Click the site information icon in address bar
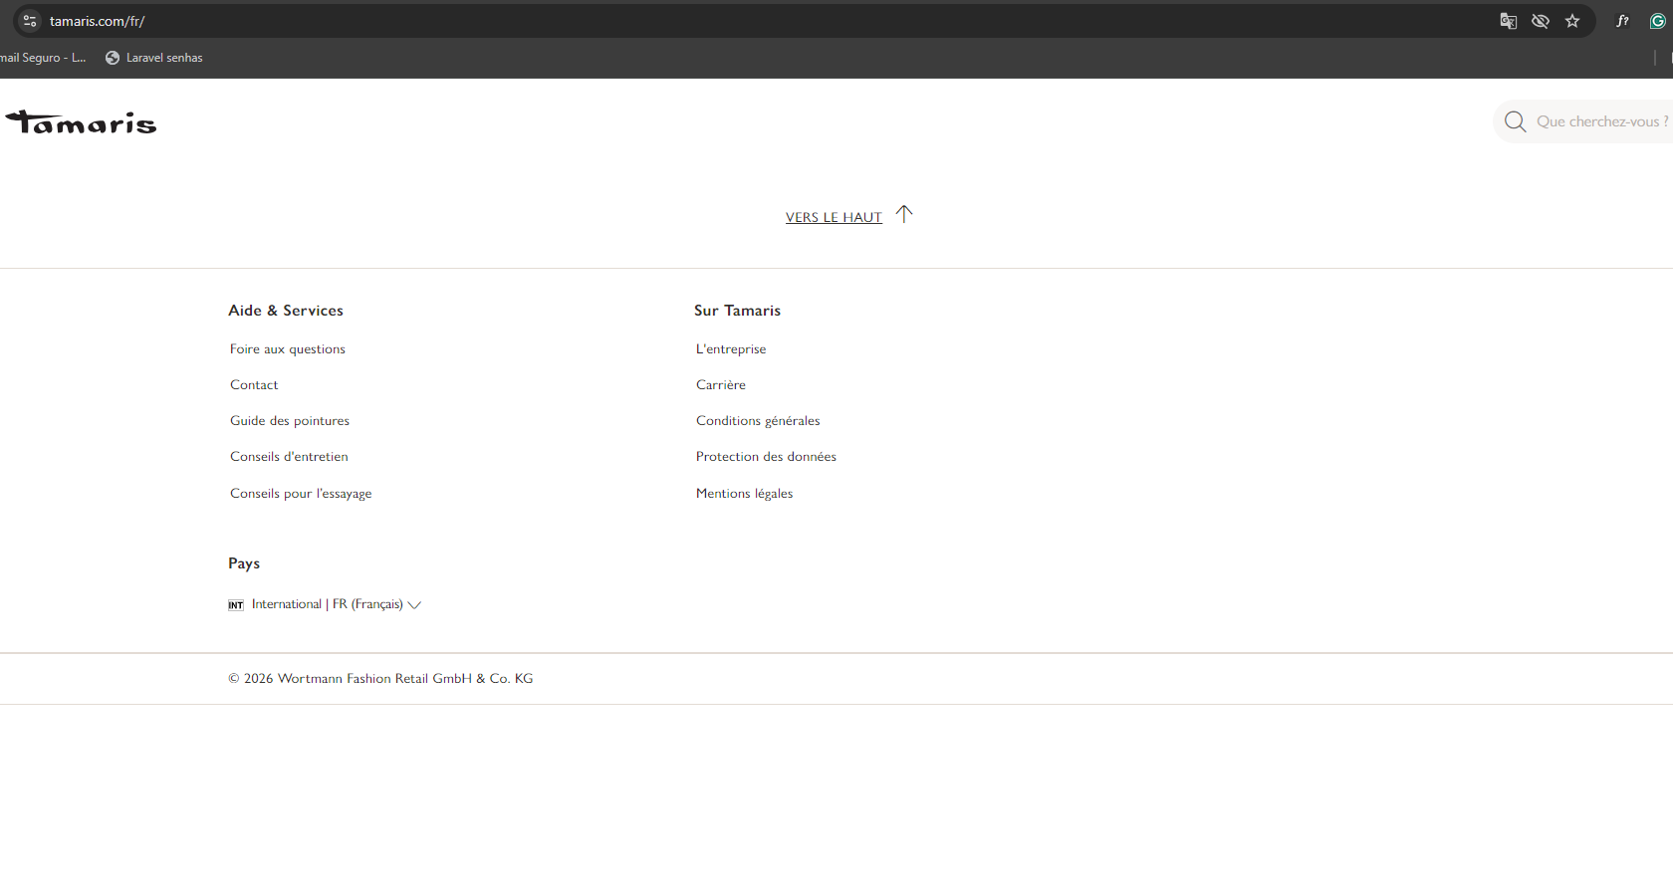1673x886 pixels. (30, 21)
